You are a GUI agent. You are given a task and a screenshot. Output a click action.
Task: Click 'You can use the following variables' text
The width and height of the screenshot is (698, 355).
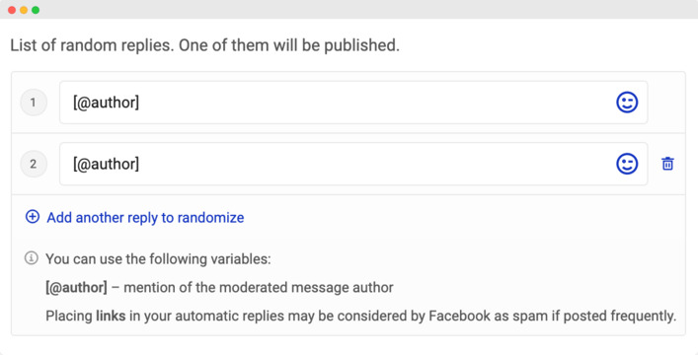158,259
